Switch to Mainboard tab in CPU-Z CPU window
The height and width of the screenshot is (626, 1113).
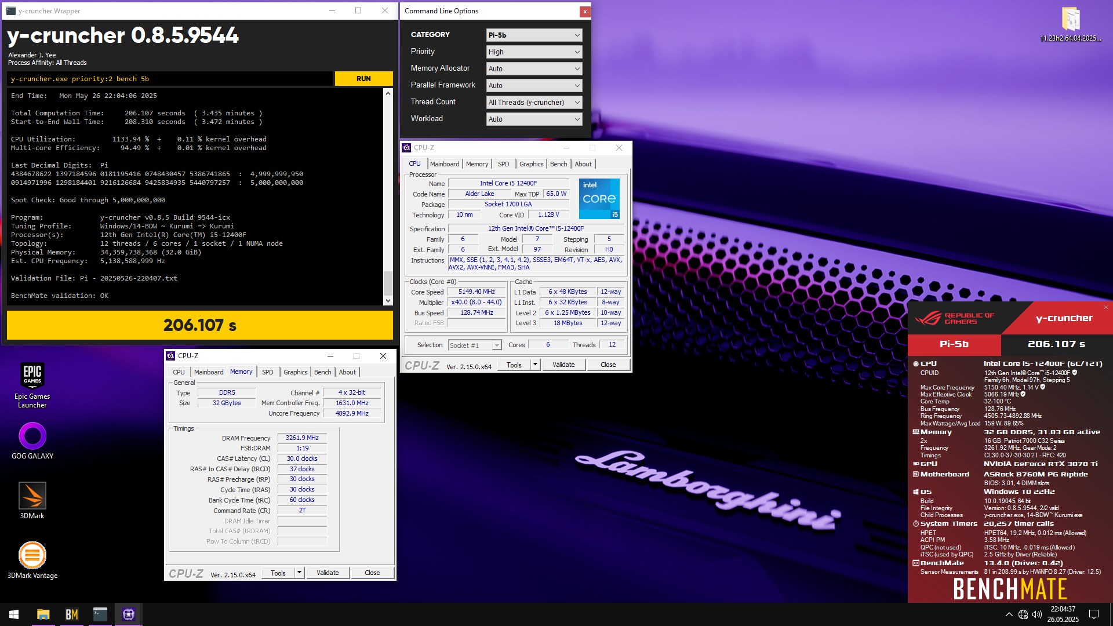point(445,164)
